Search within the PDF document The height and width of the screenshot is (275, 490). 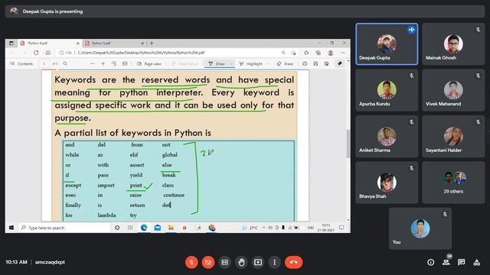point(65,63)
